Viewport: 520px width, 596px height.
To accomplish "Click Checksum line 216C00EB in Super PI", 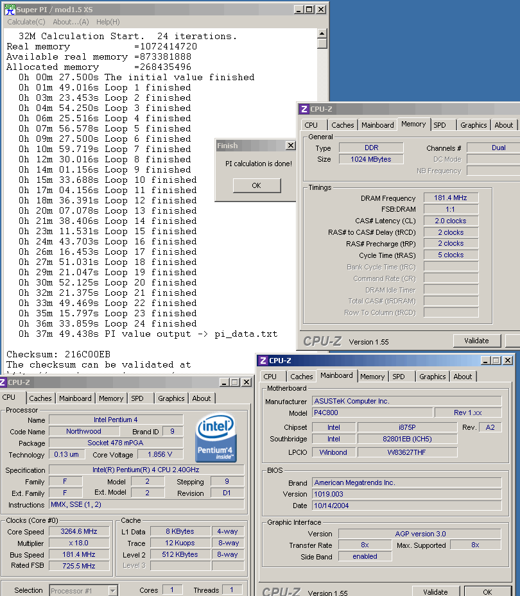I will tap(58, 354).
